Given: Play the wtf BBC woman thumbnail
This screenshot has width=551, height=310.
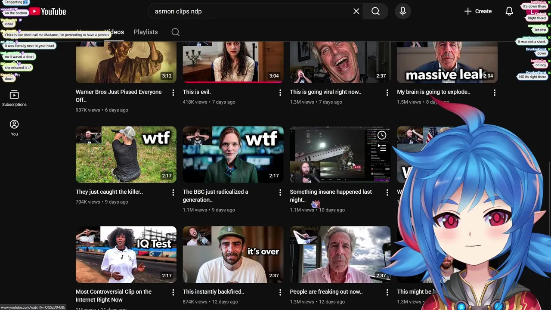Looking at the screenshot, I should pos(233,155).
